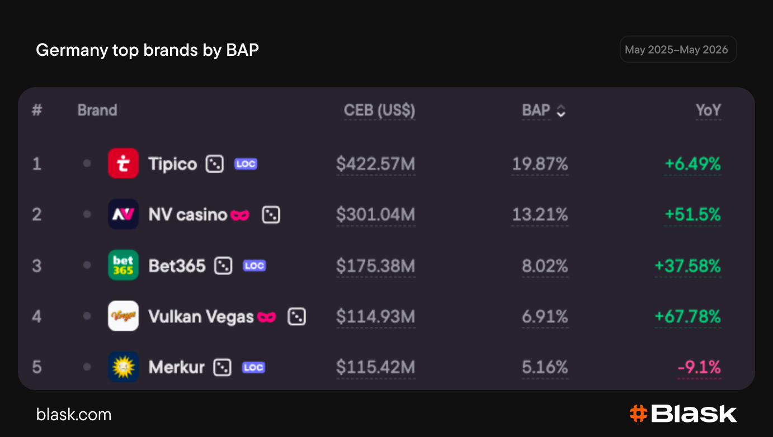
Task: Click the pink mask icon beside NV casino
Action: click(x=240, y=215)
